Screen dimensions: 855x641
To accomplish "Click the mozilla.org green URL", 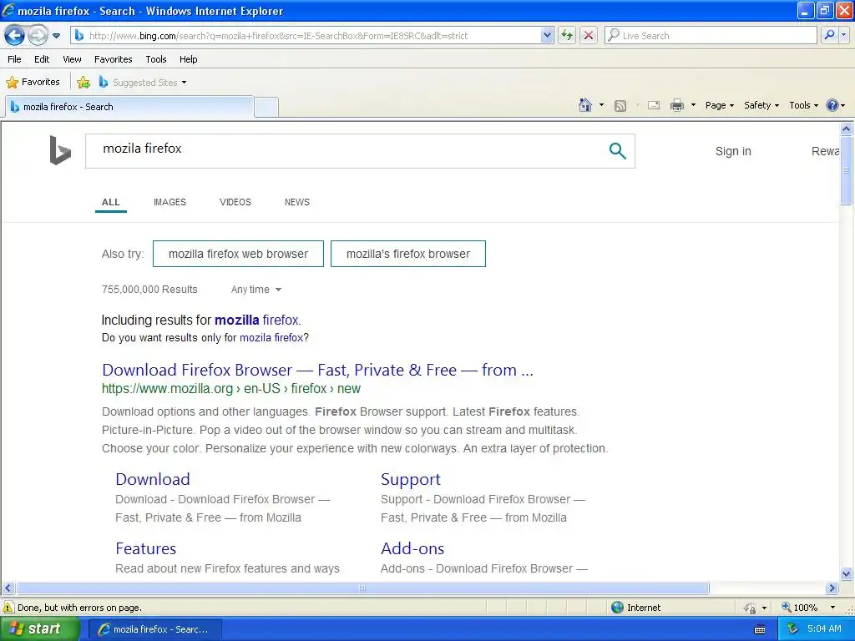I will point(230,389).
